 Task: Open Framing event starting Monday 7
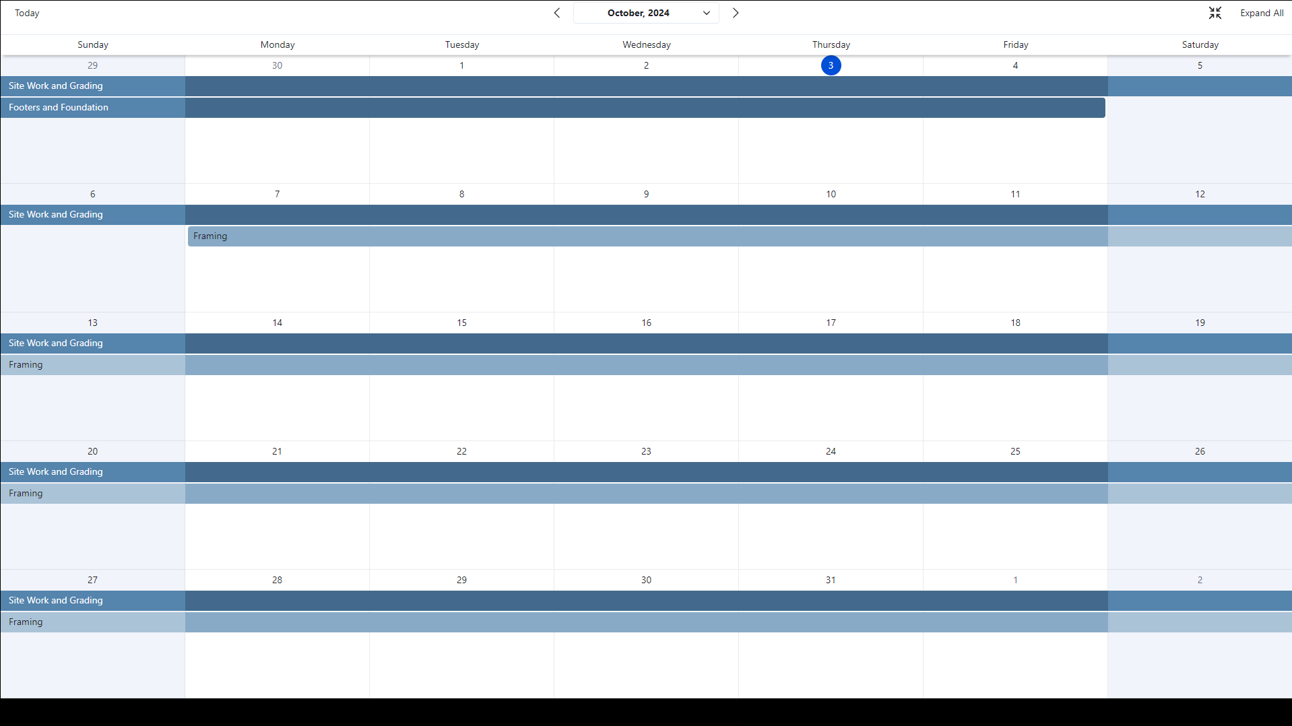[x=740, y=236]
